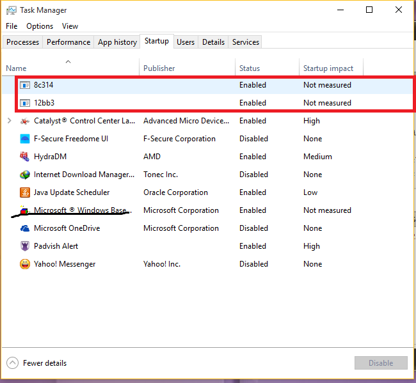The image size is (416, 383).
Task: Select the 12bb3 entry icon
Action: coord(25,103)
